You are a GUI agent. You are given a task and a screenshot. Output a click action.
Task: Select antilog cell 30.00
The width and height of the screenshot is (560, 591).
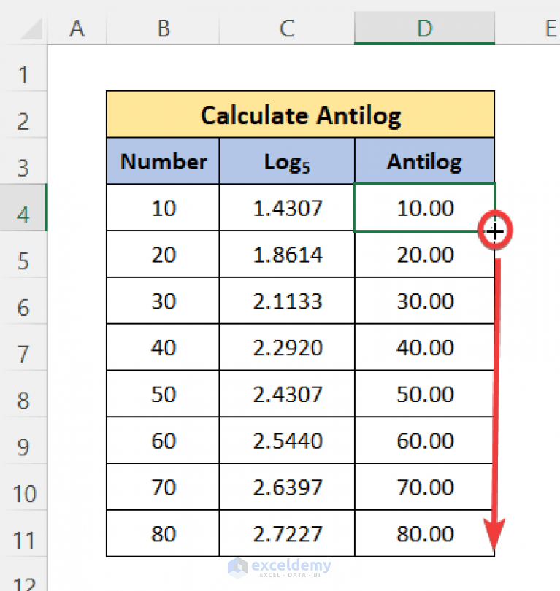(x=425, y=301)
